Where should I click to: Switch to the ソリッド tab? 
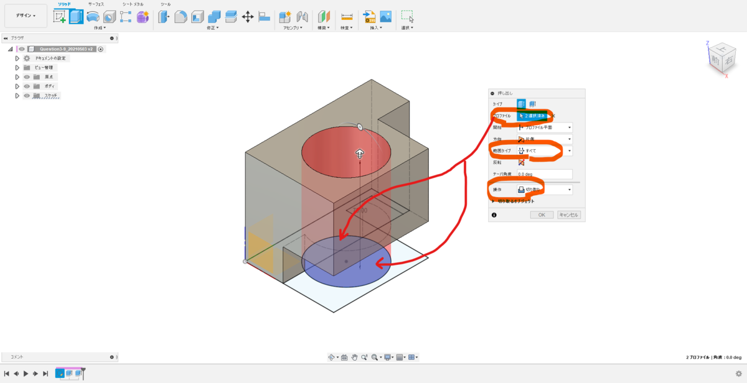63,4
